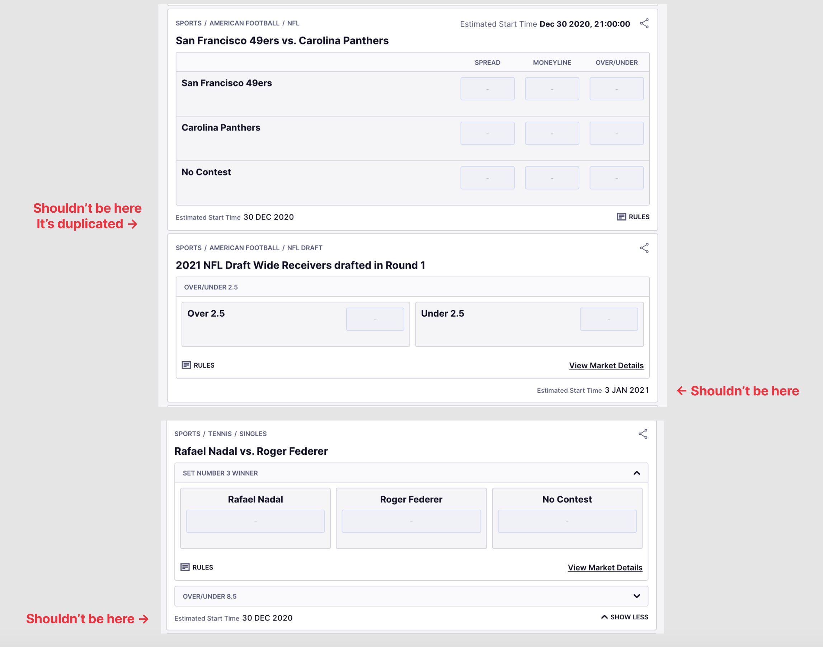Select No Contest over/under odds box
This screenshot has width=823, height=647.
pos(616,178)
